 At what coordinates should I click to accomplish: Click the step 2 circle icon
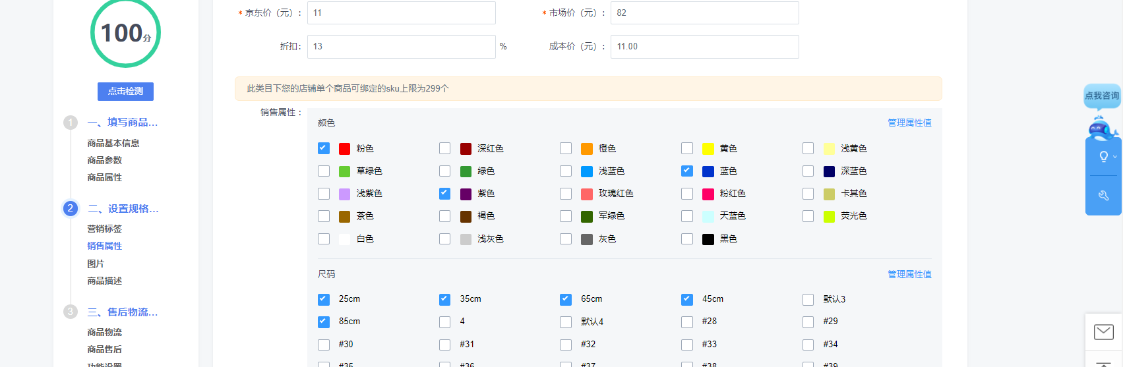[71, 208]
